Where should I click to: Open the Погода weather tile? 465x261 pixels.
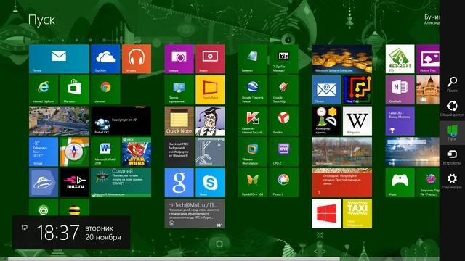[x=44, y=152]
